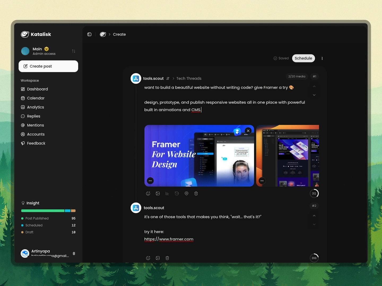This screenshot has width=382, height=286.
Task: Expand the Artinyapa account menu
Action: pyautogui.click(x=48, y=253)
